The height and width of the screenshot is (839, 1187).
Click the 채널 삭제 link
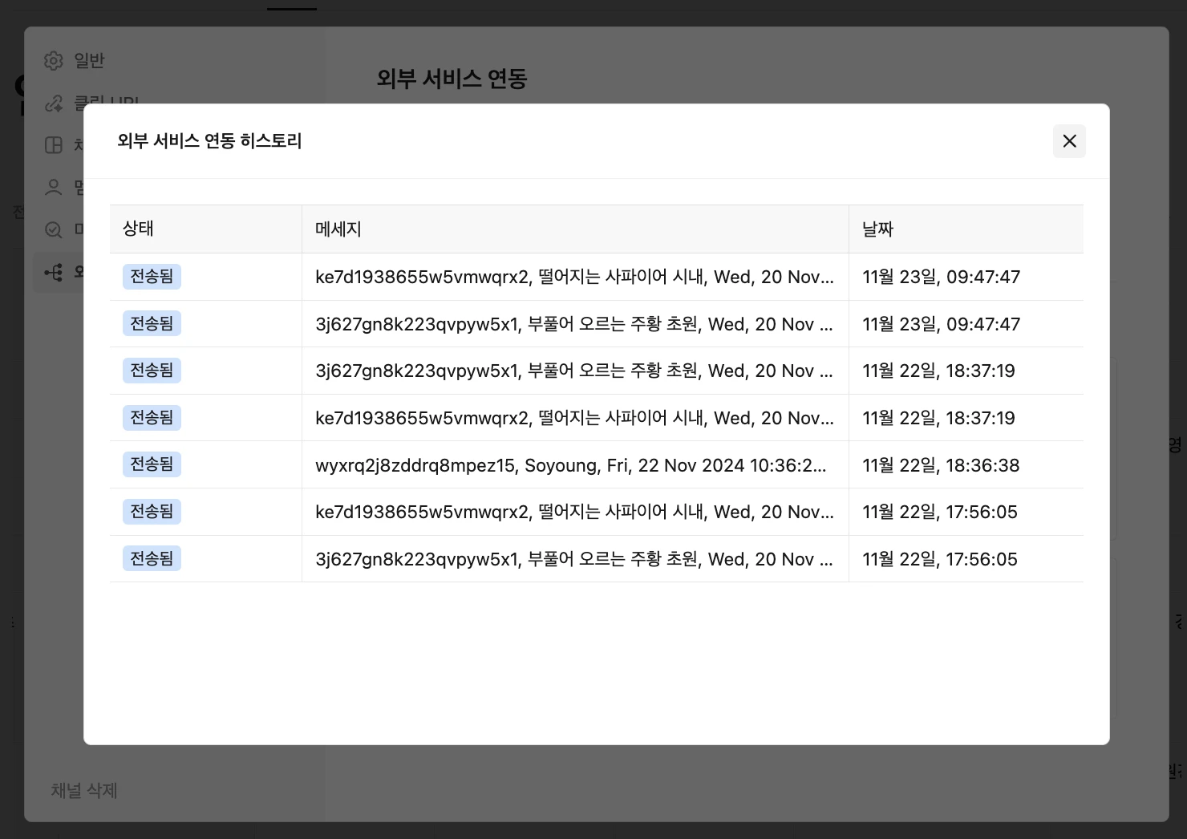(84, 791)
